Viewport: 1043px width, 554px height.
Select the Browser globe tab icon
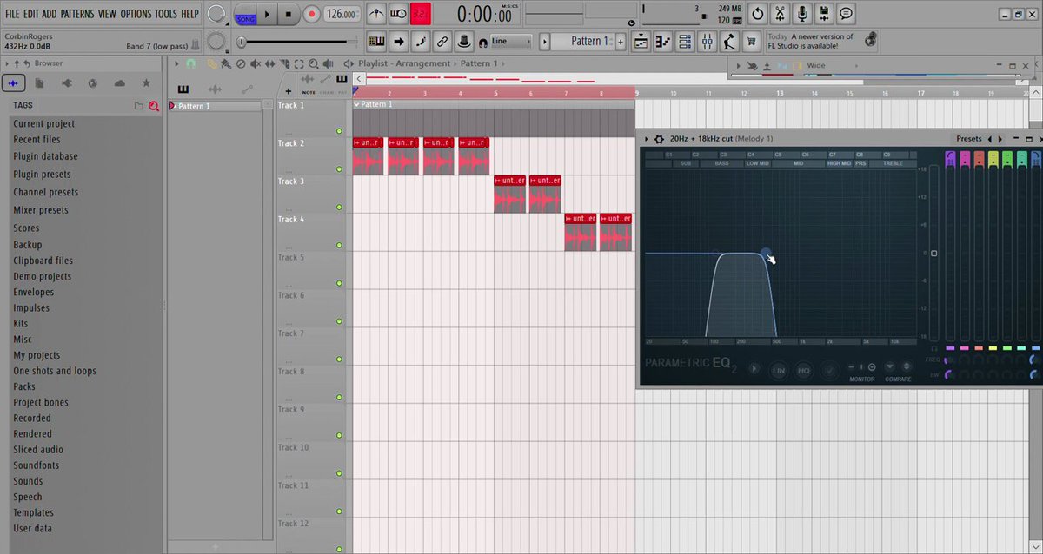(x=93, y=83)
